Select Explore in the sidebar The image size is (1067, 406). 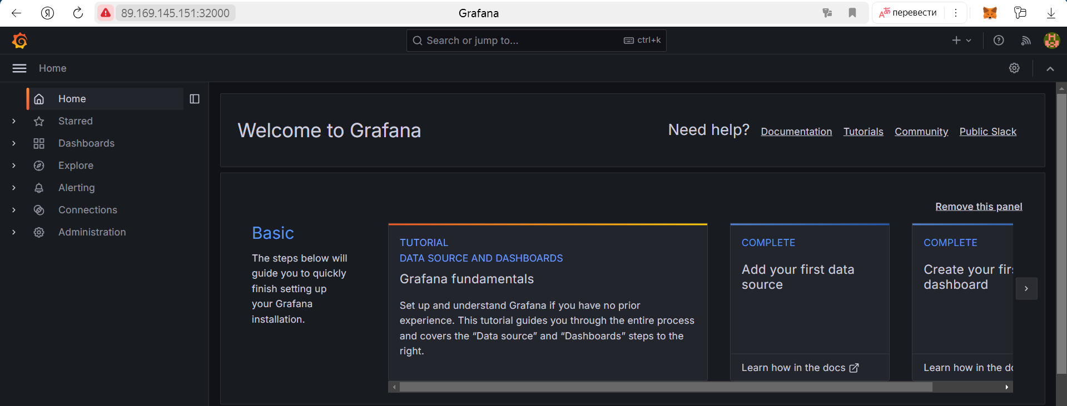click(76, 166)
